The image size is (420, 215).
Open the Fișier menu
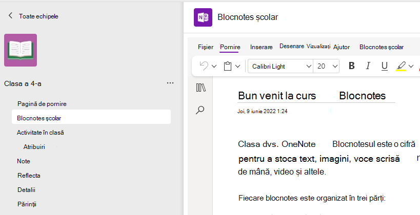(206, 47)
